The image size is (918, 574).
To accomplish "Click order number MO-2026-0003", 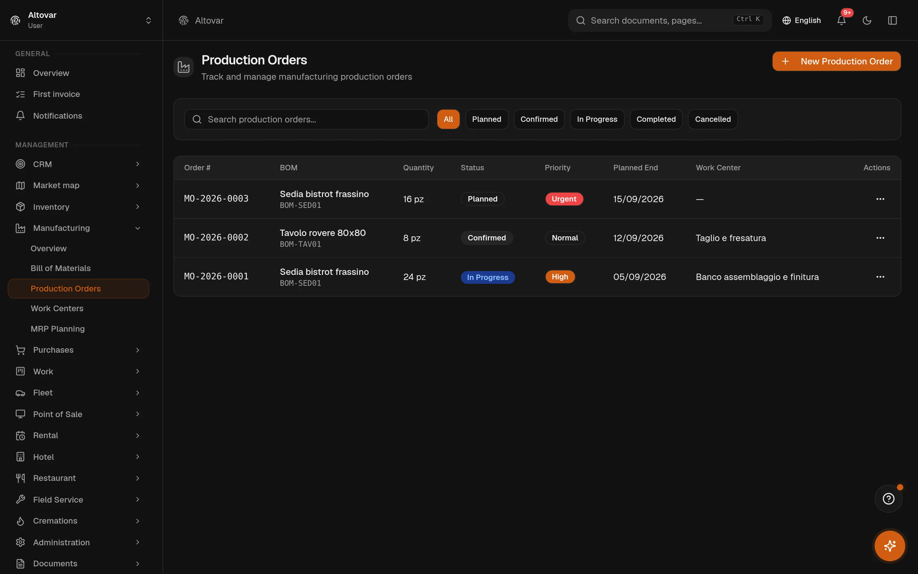I will (x=216, y=199).
